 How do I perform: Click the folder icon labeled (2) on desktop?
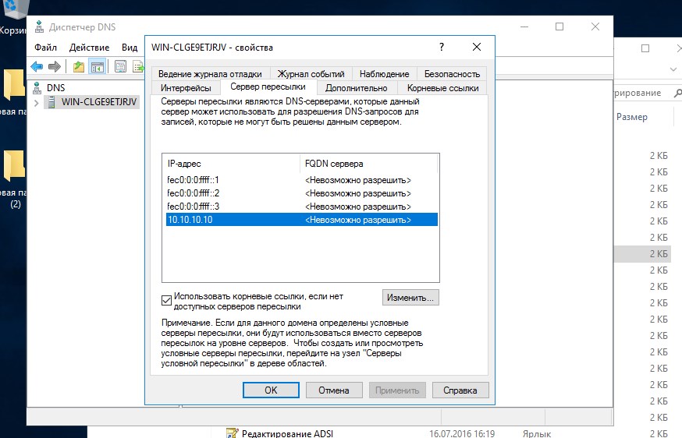tap(14, 166)
